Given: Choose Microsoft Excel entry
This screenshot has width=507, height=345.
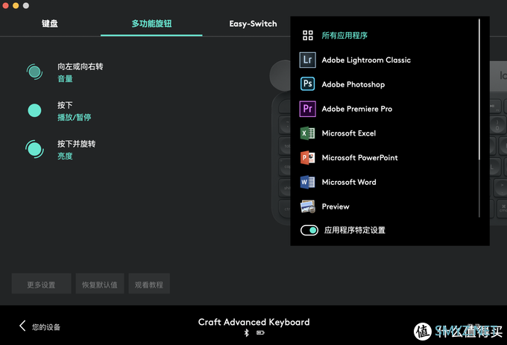Looking at the screenshot, I should pyautogui.click(x=349, y=133).
